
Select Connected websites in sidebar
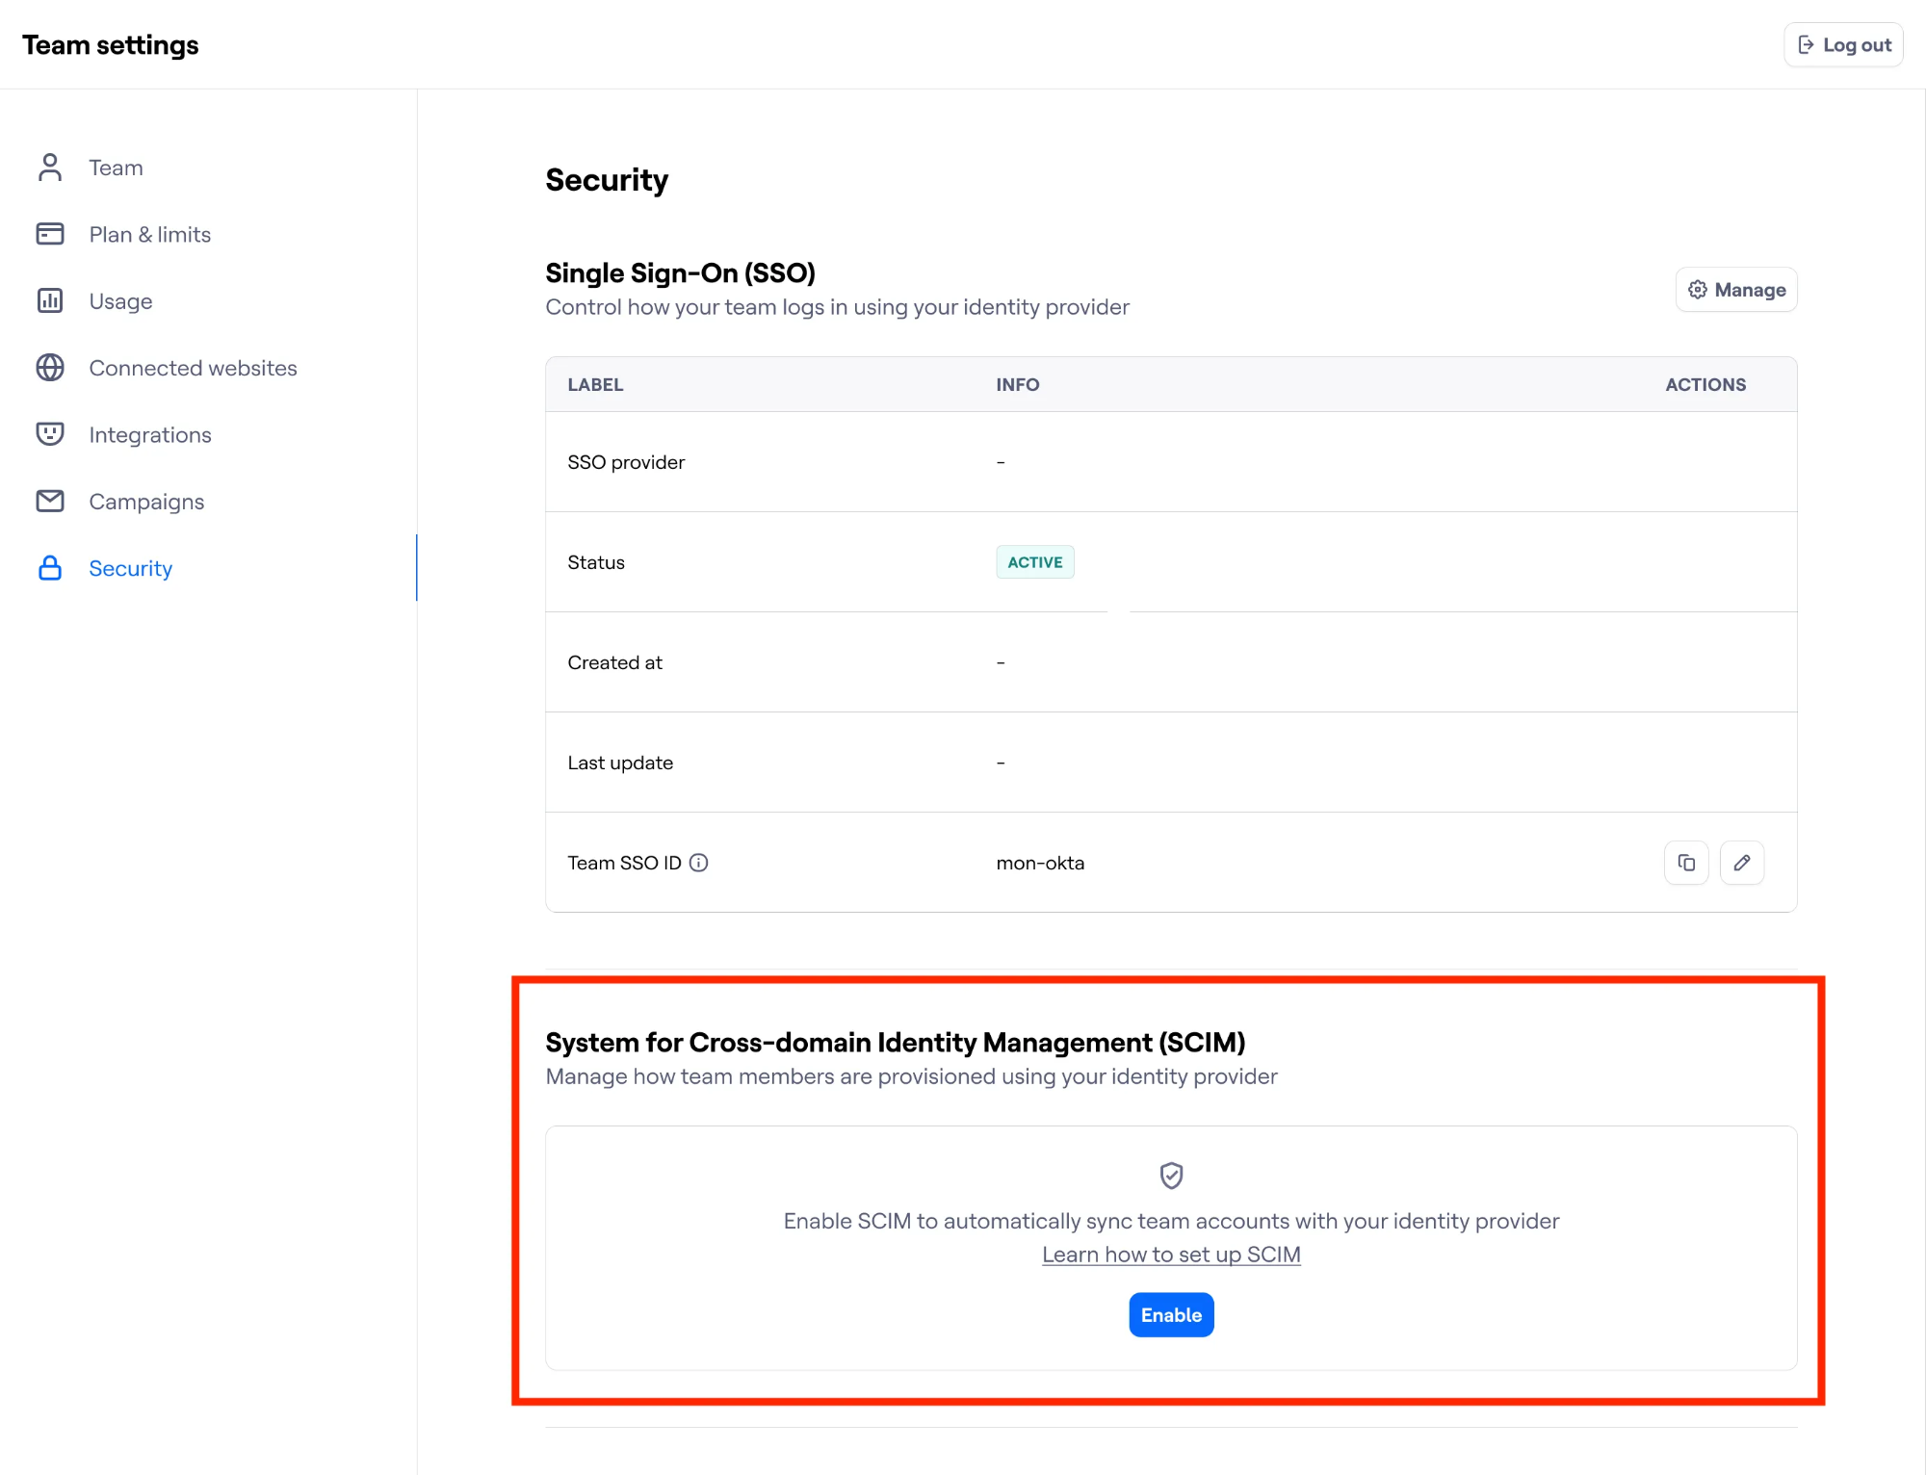click(193, 368)
